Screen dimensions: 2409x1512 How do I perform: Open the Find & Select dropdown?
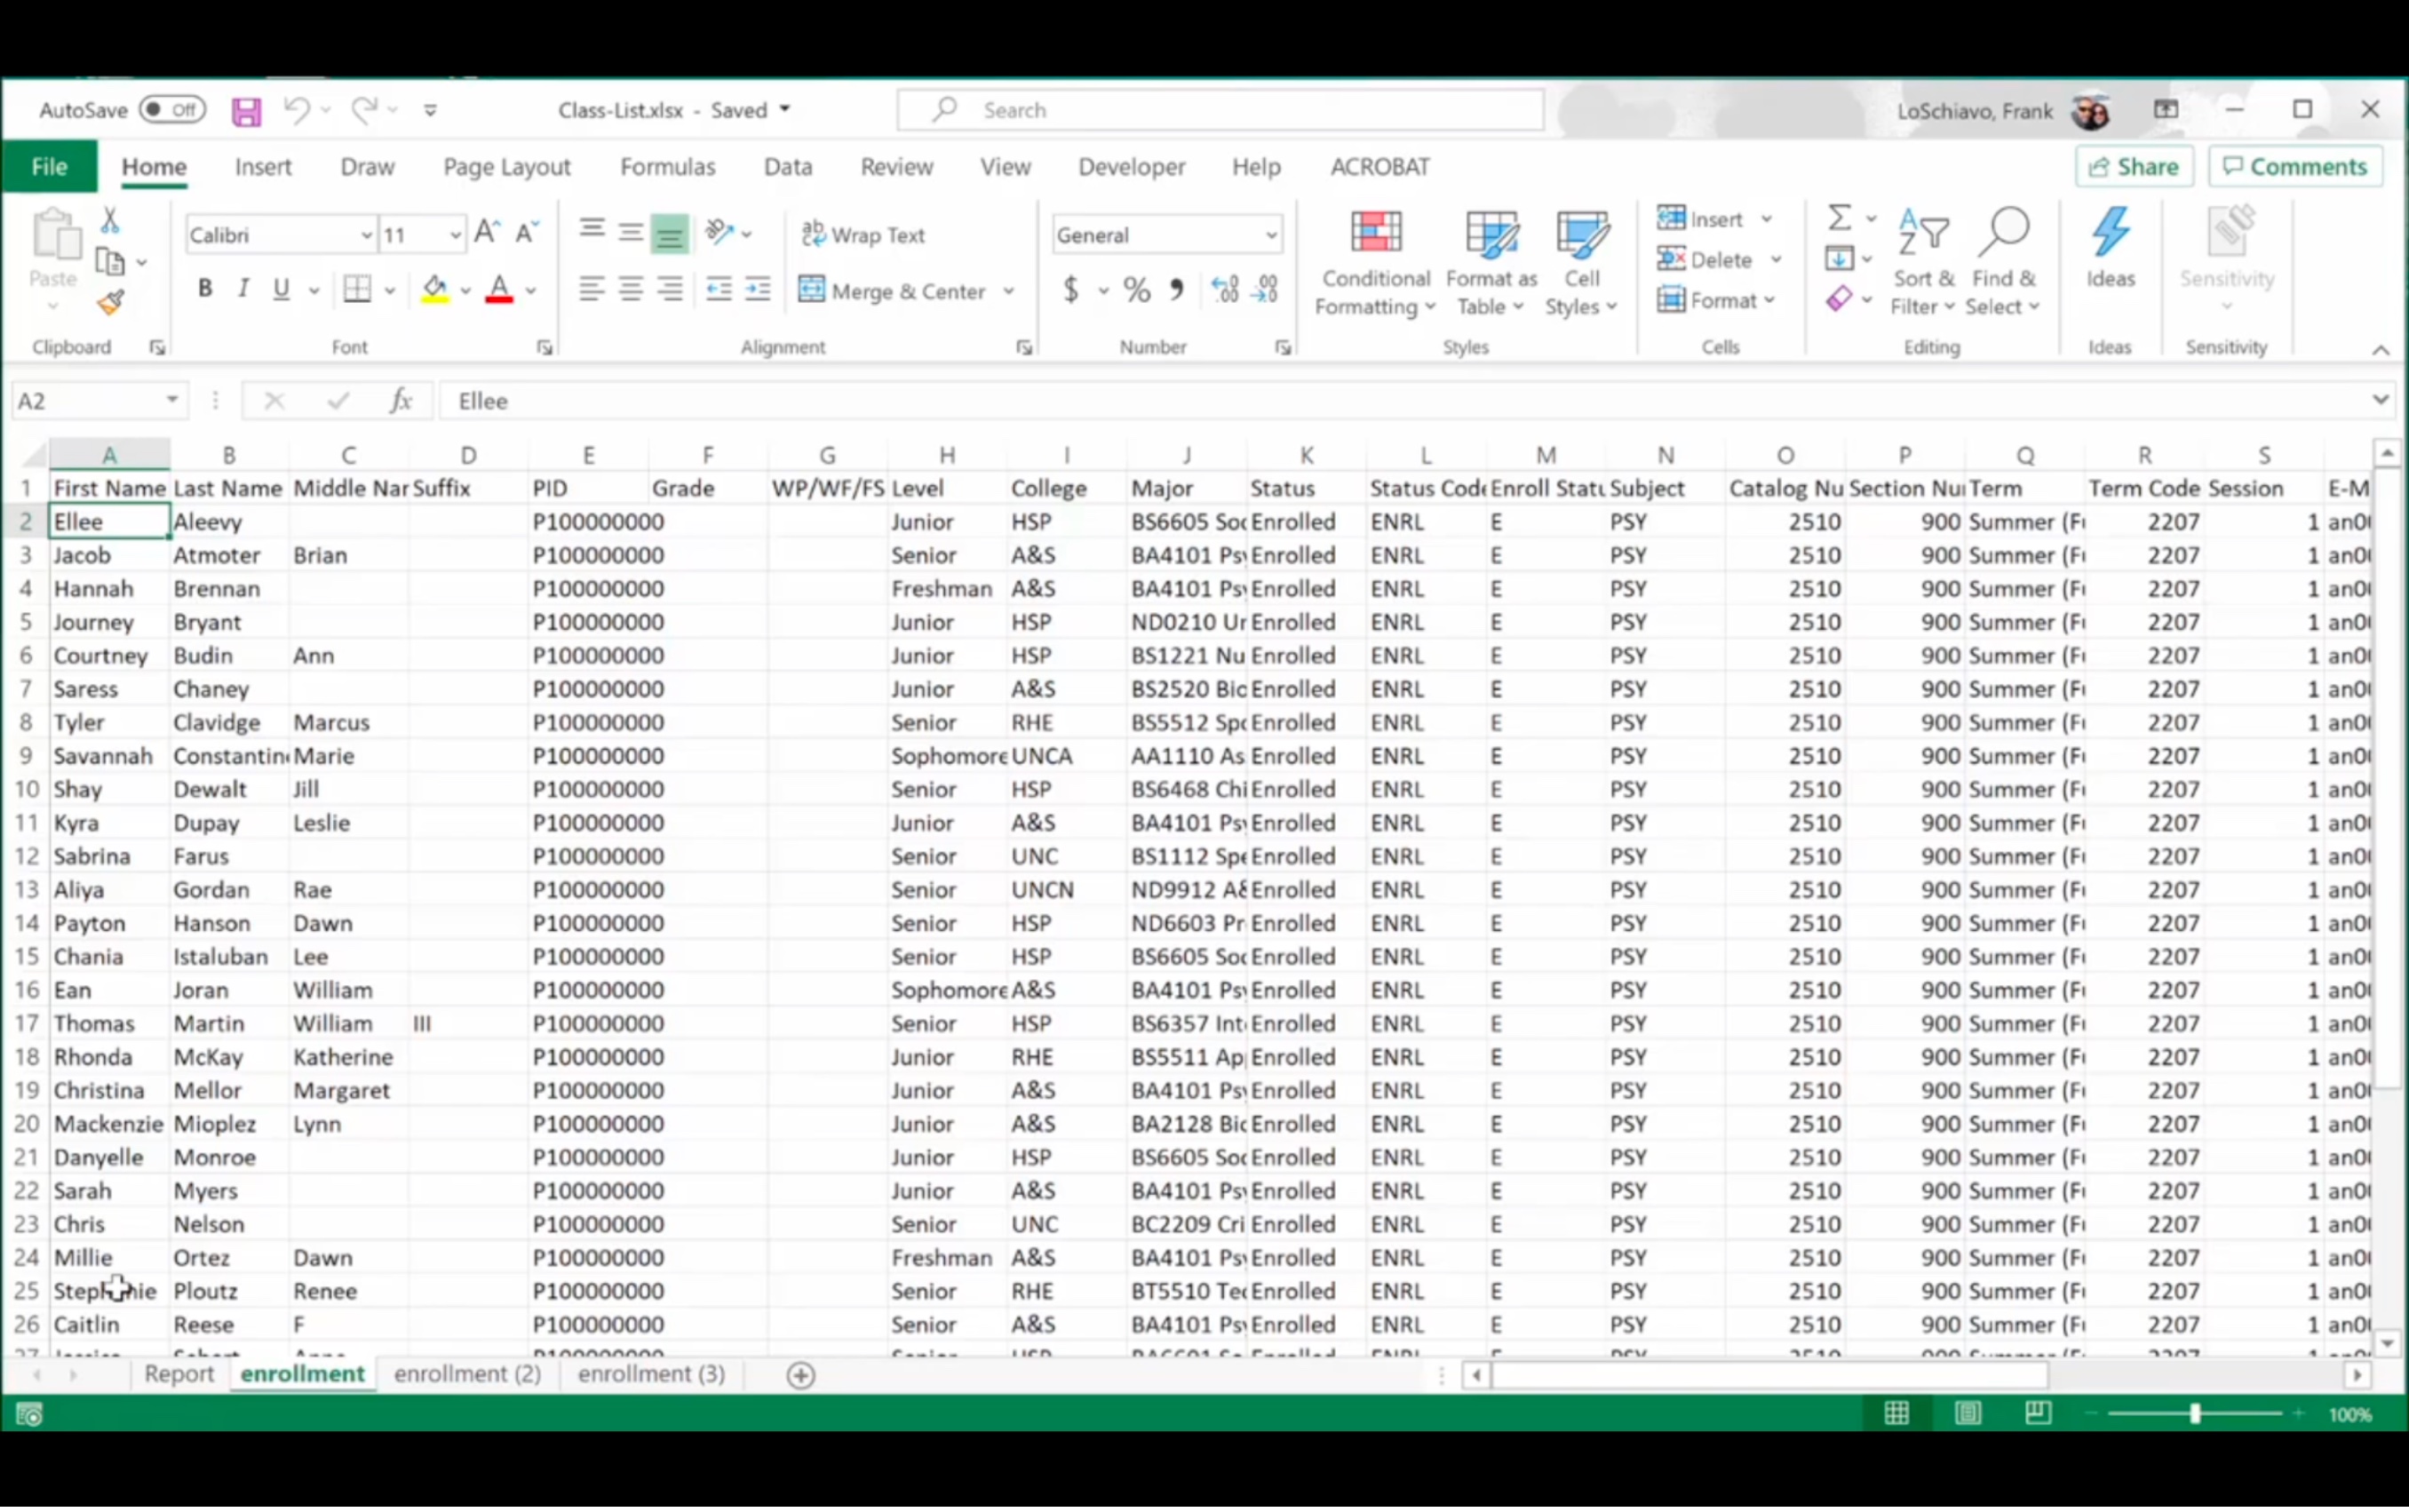tap(2002, 264)
